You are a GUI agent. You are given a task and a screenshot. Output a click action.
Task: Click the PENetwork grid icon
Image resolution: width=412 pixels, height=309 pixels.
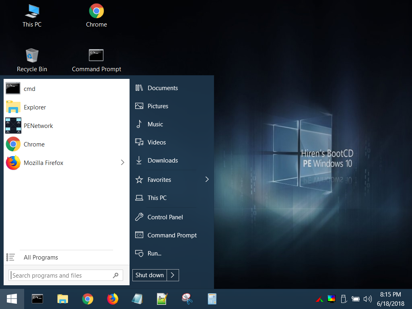point(13,126)
